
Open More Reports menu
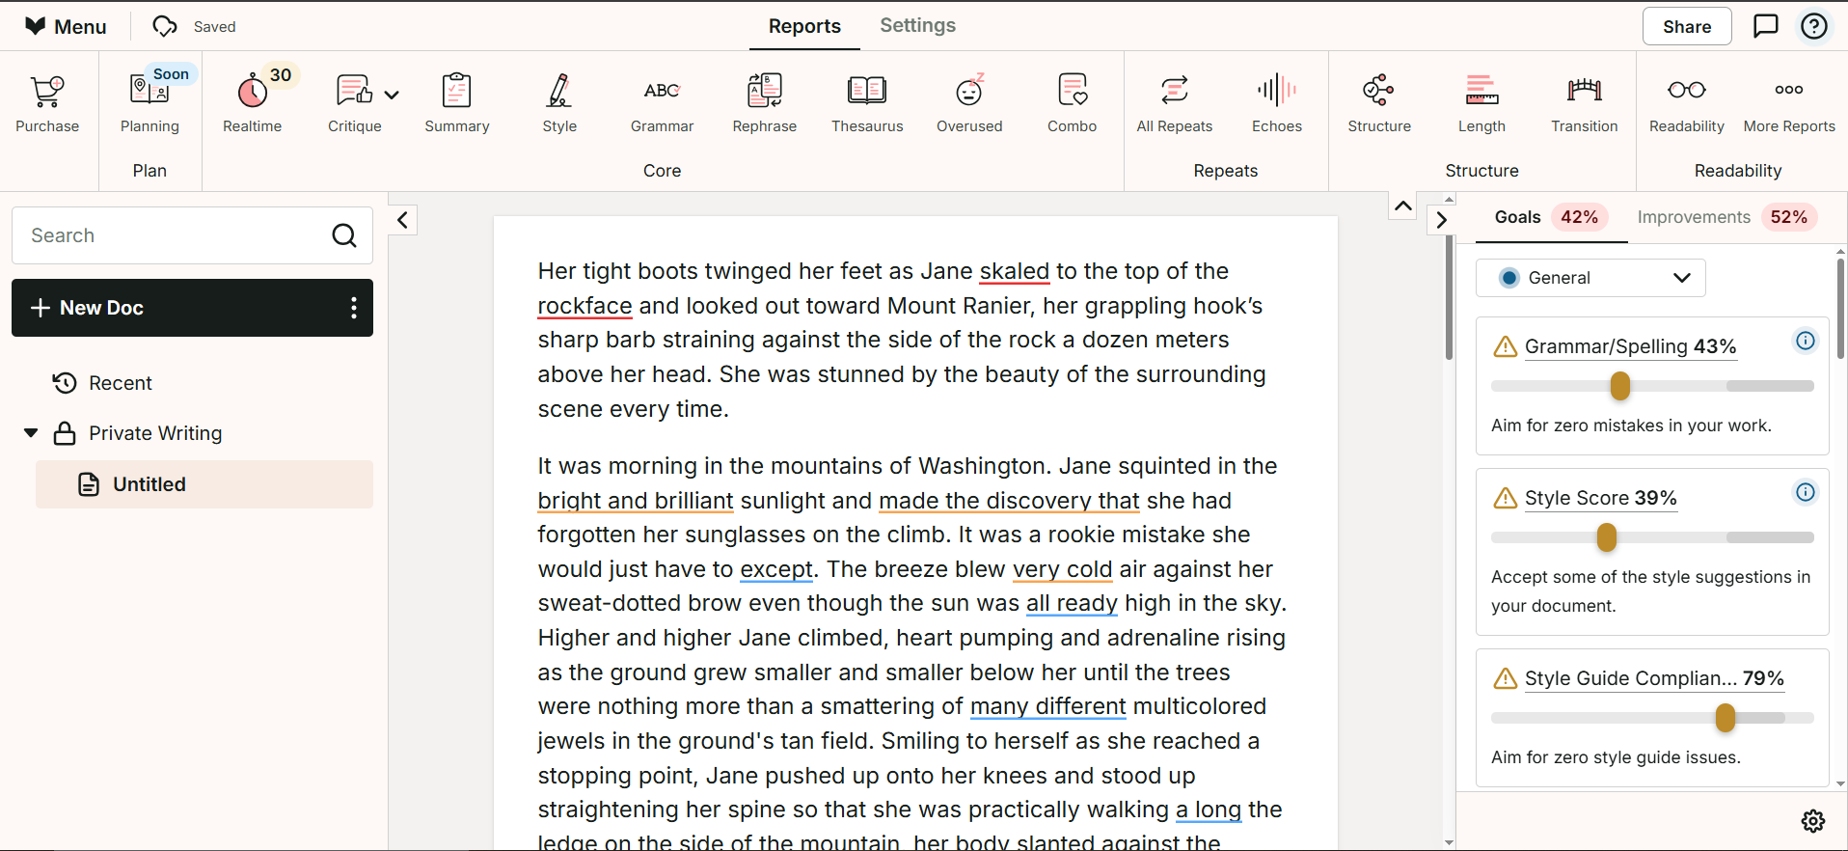(1789, 103)
